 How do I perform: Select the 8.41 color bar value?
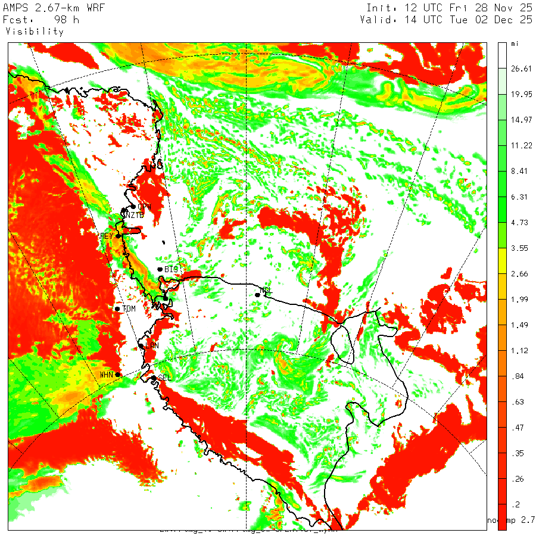(x=519, y=172)
